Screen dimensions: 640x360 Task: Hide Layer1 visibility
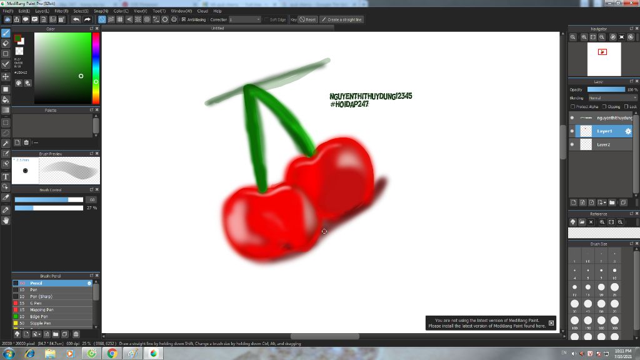click(x=572, y=131)
